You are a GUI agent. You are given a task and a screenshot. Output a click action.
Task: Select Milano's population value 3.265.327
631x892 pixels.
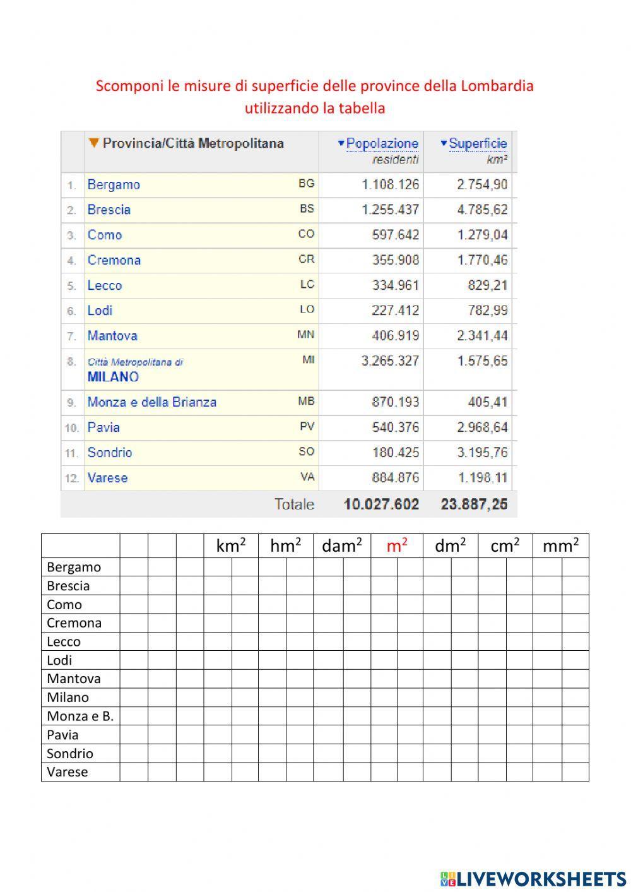point(391,361)
